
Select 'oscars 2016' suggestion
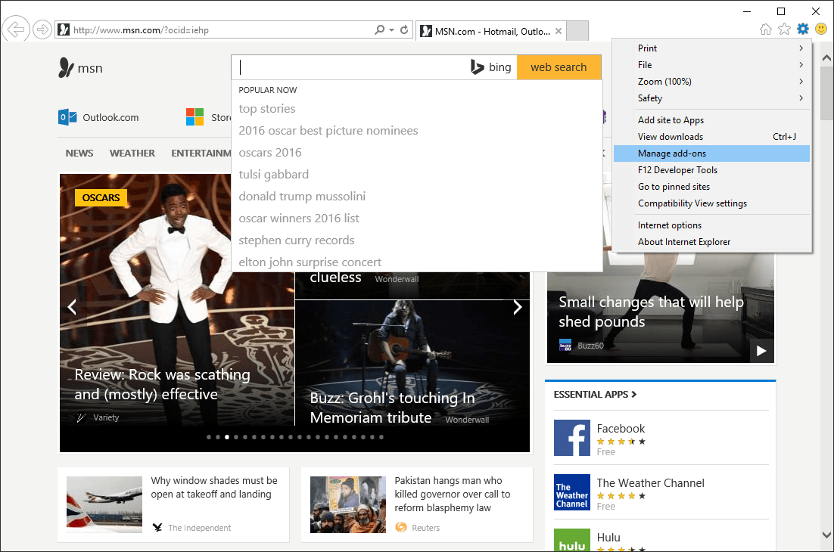(x=270, y=153)
